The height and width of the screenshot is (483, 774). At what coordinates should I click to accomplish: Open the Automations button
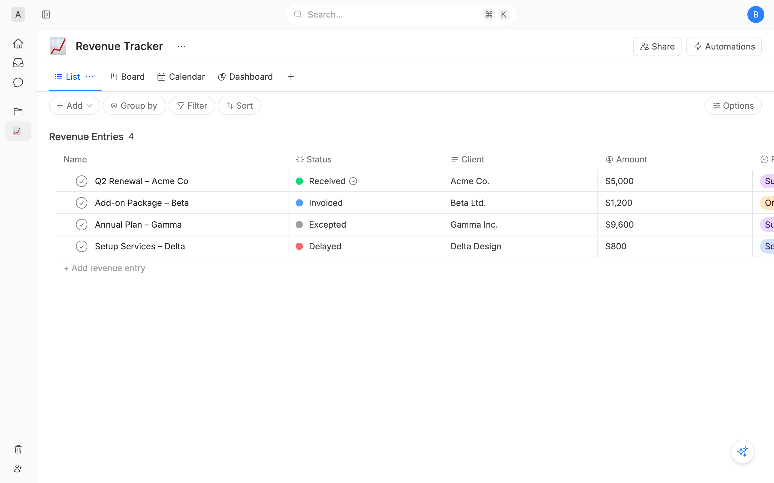point(724,46)
